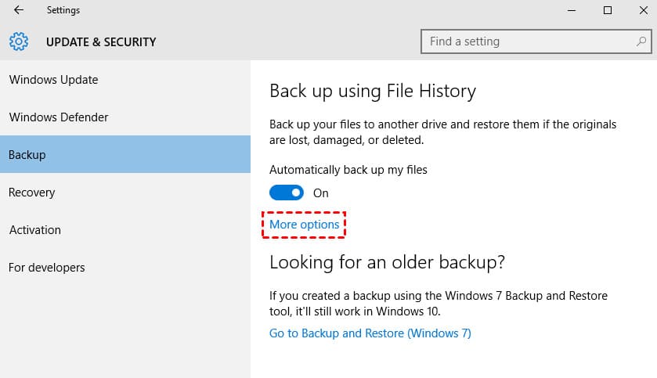Click the Back up using File History heading
The width and height of the screenshot is (657, 378).
point(372,91)
